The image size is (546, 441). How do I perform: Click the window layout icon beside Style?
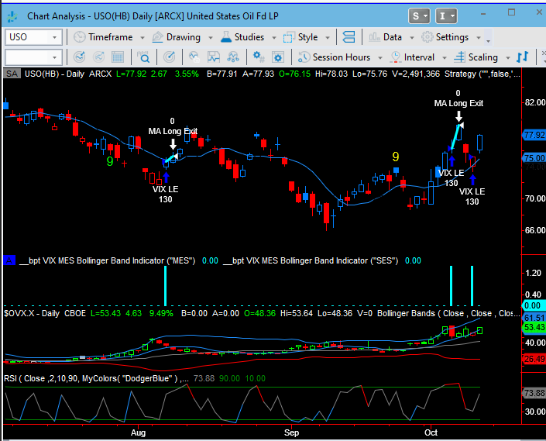click(x=349, y=37)
